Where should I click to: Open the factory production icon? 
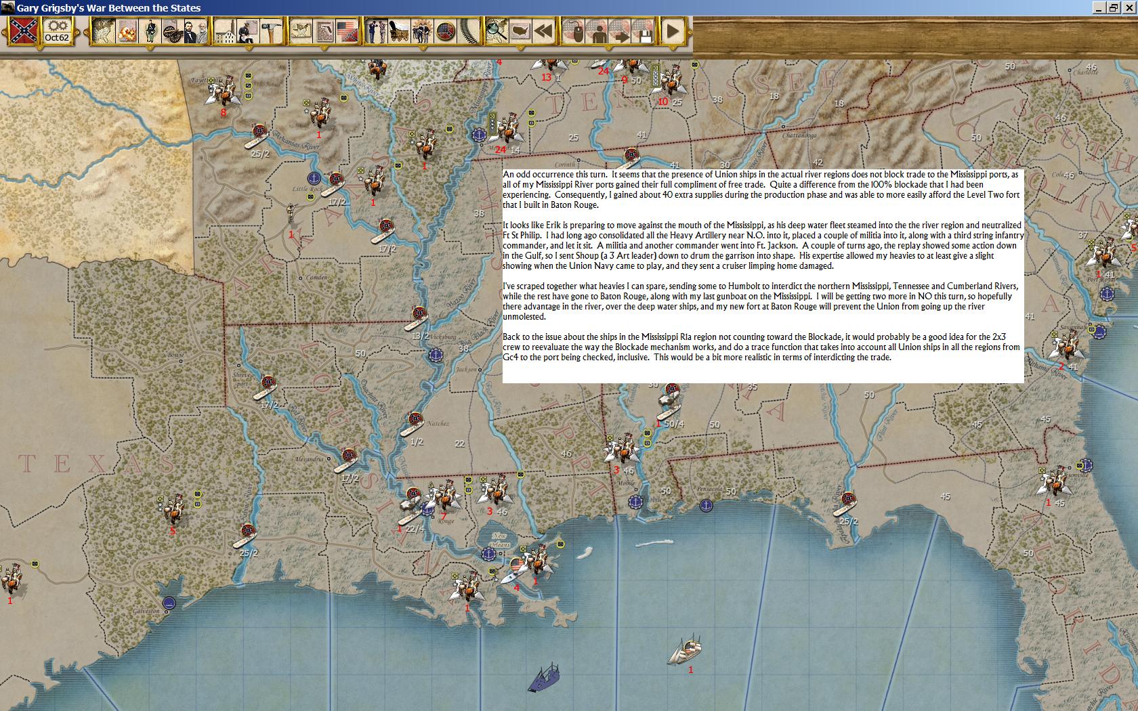pyautogui.click(x=225, y=31)
